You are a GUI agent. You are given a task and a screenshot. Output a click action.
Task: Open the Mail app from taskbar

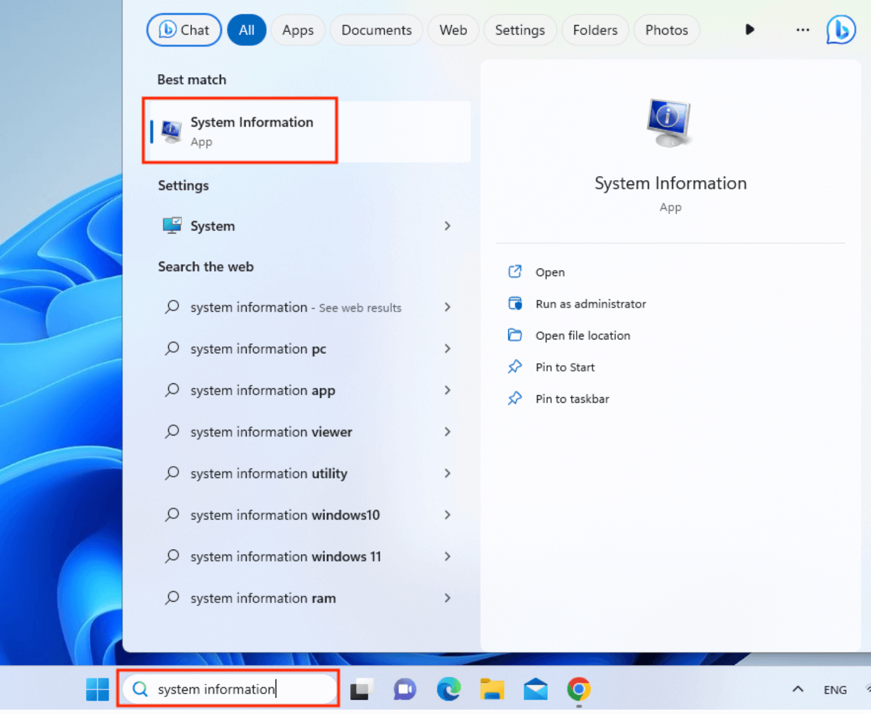[535, 689]
